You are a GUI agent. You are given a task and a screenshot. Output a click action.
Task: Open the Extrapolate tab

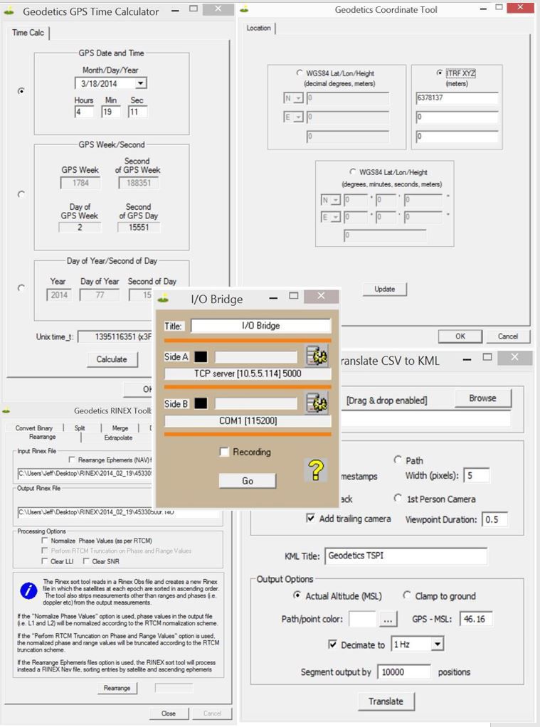[118, 437]
